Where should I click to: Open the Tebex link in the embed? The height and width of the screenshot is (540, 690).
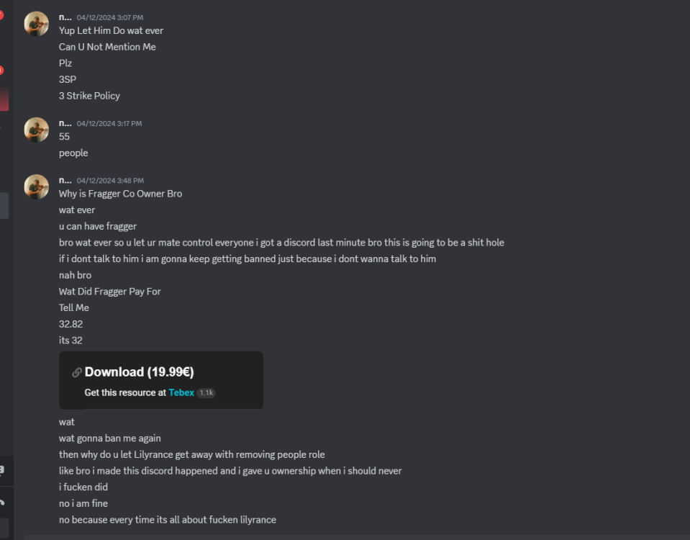(181, 392)
